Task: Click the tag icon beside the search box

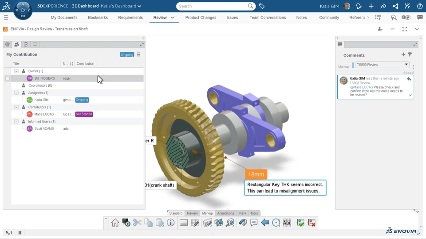Action: click(262, 6)
